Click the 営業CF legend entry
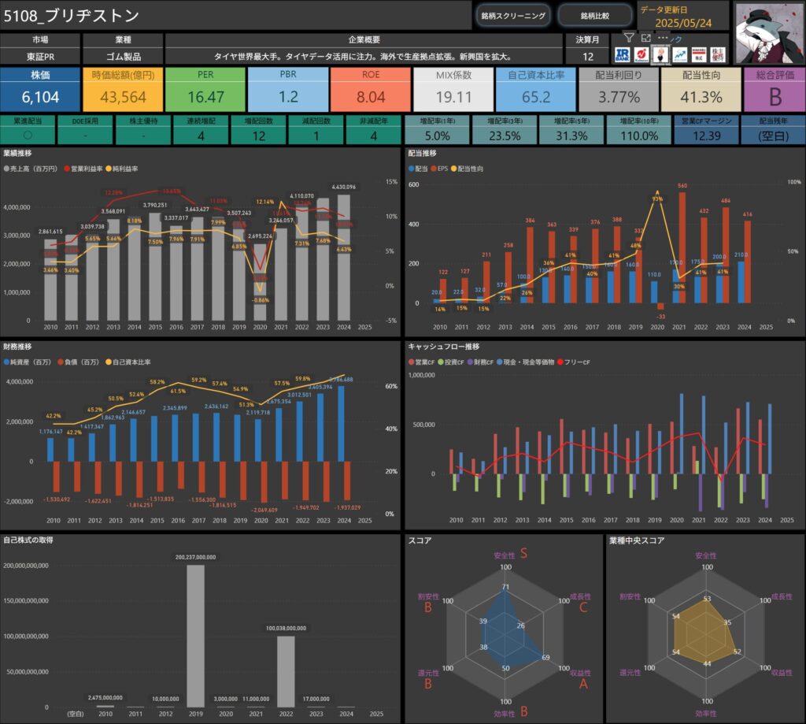 pos(422,362)
